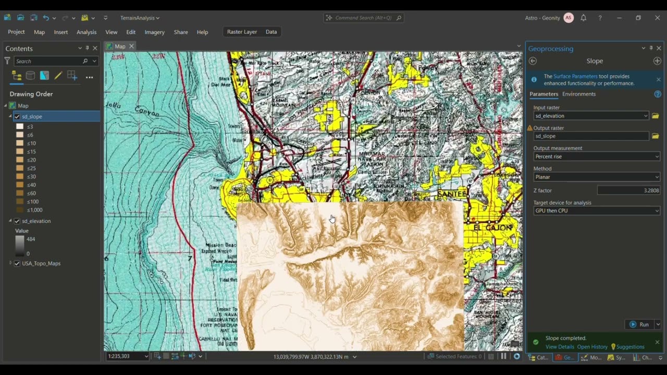Run the Slope tool
667x375 pixels.
[639, 324]
